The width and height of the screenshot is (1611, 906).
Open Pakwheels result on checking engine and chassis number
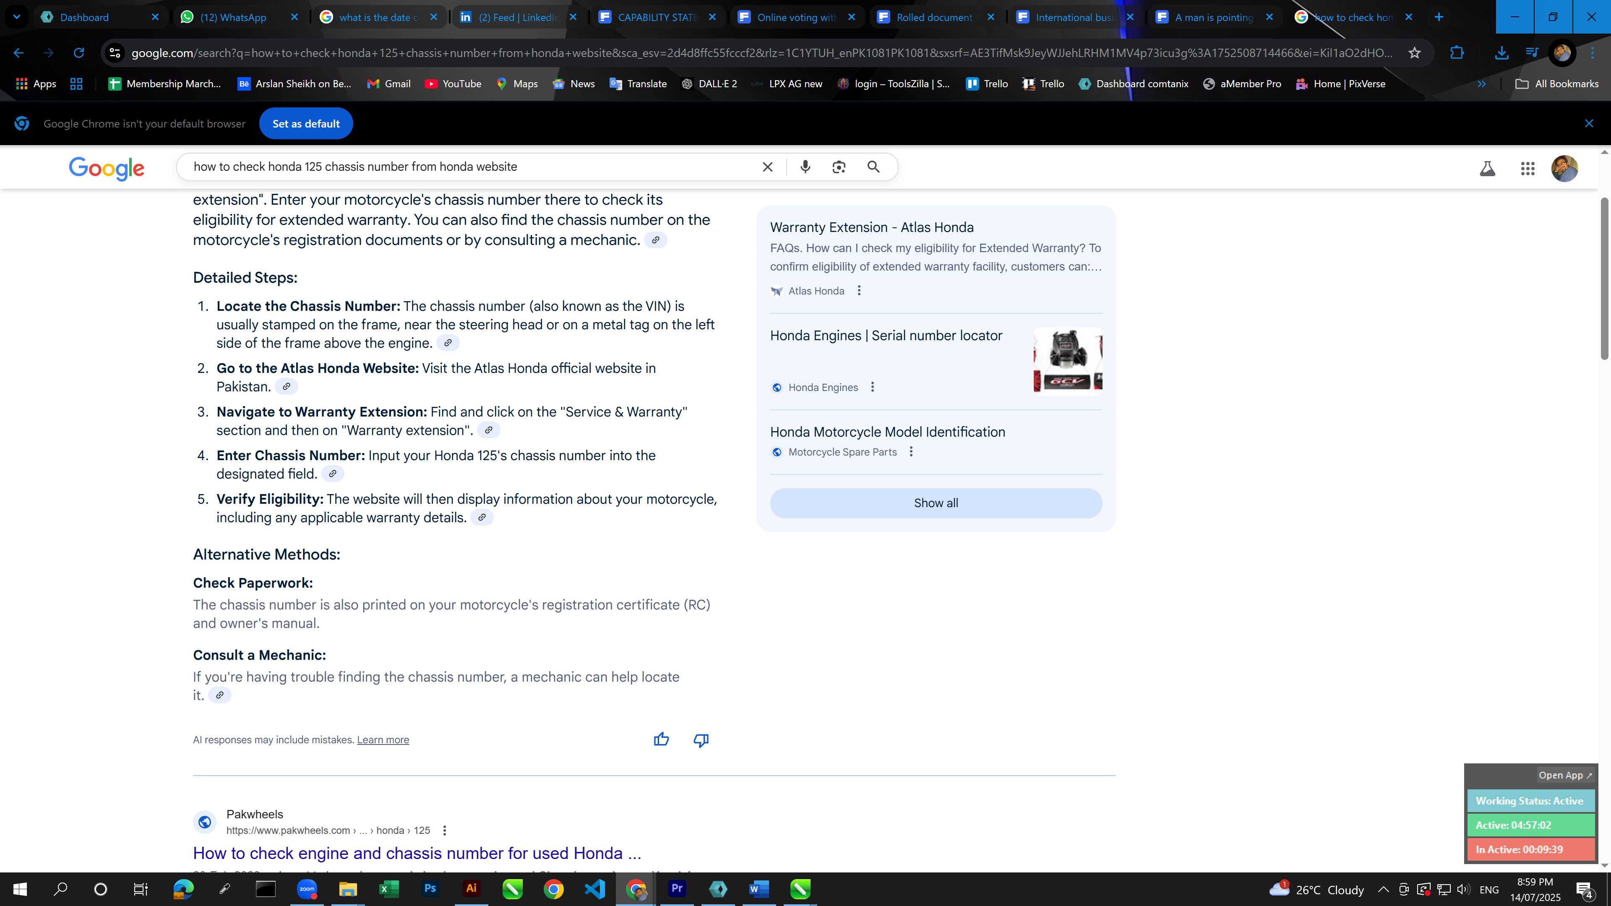[x=417, y=854]
